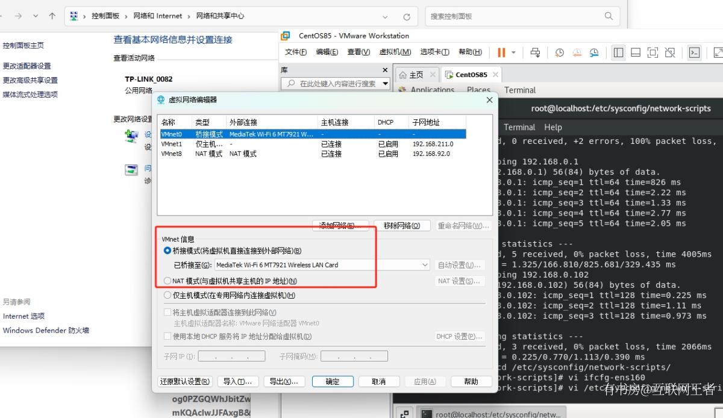Click the Unity mode icon in VMware toolbar
The width and height of the screenshot is (723, 418).
coord(669,52)
